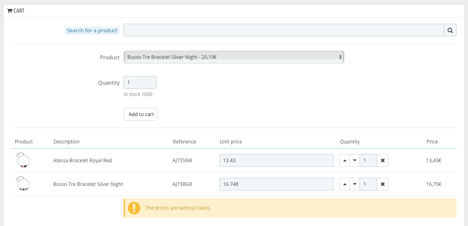
Task: Decrease quantity of Atessa Bracelet Royal Red
Action: pyautogui.click(x=355, y=161)
